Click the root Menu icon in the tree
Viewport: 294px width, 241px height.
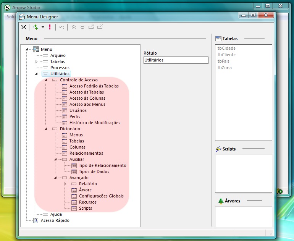36,49
